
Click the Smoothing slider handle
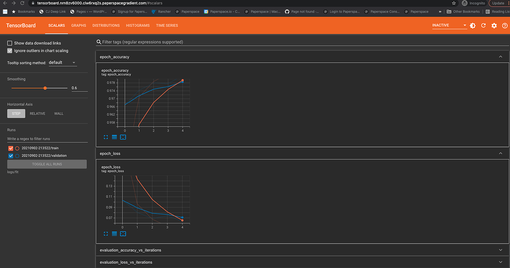point(45,88)
